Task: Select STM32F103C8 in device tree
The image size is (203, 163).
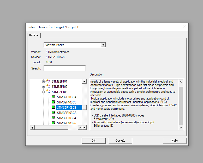Action: coord(69,108)
